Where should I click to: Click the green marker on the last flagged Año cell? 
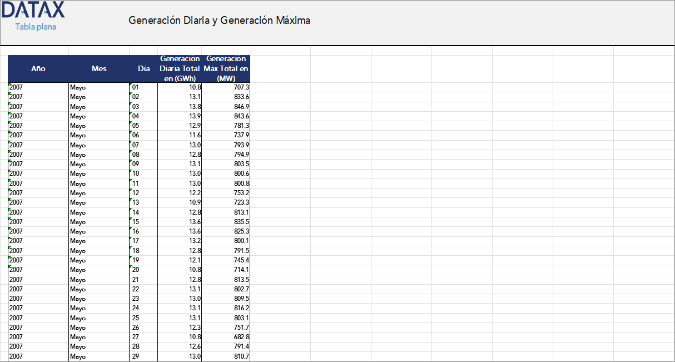coord(8,267)
